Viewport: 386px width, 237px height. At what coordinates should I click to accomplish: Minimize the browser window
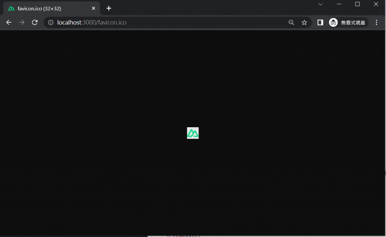pyautogui.click(x=339, y=4)
